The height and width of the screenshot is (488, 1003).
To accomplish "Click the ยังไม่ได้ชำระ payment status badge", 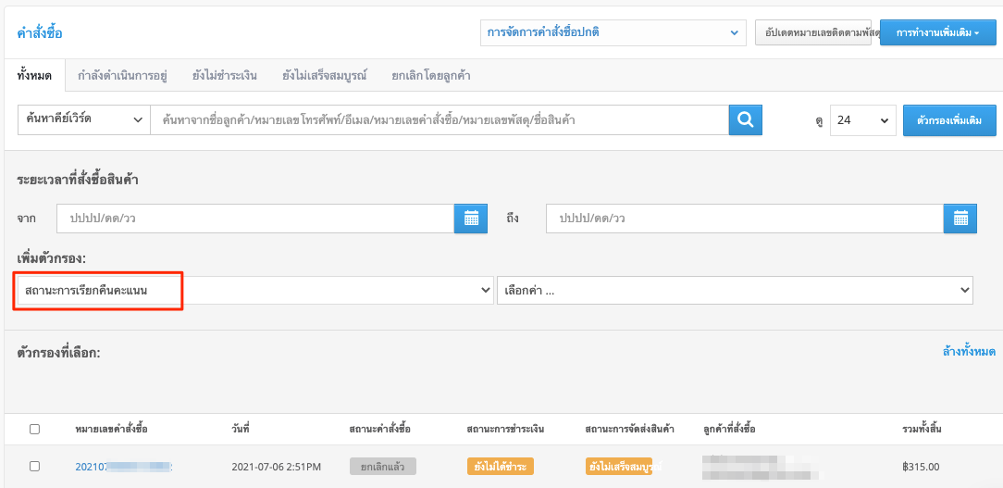I will pos(501,466).
